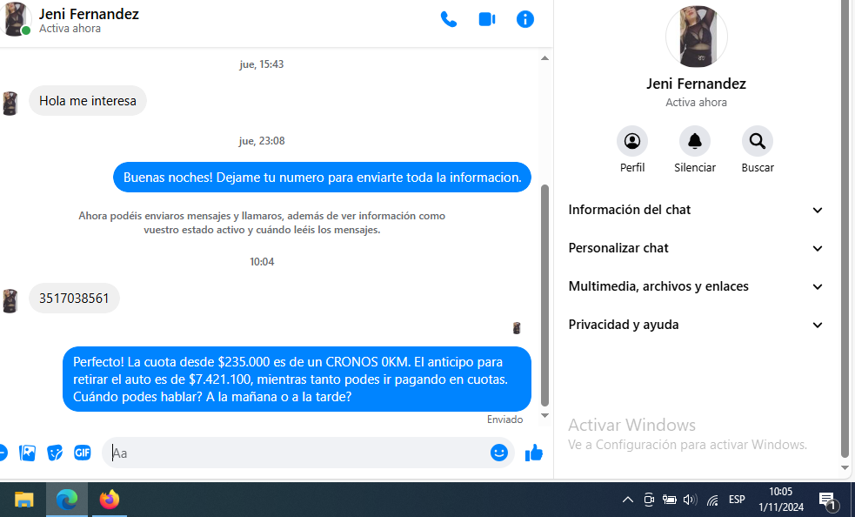Start a video call from chat header

tap(487, 19)
